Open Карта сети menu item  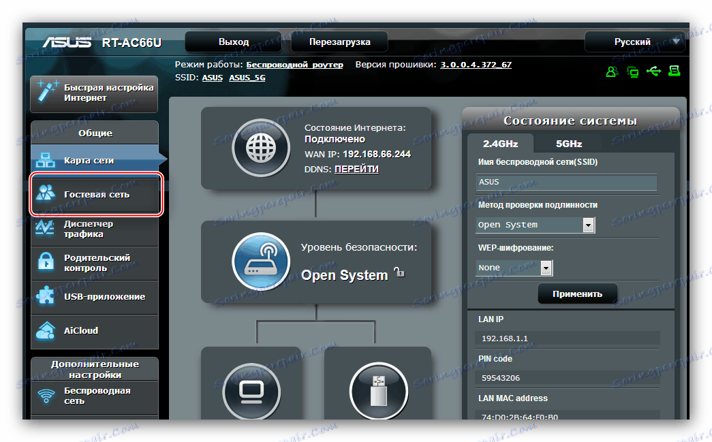click(x=95, y=160)
